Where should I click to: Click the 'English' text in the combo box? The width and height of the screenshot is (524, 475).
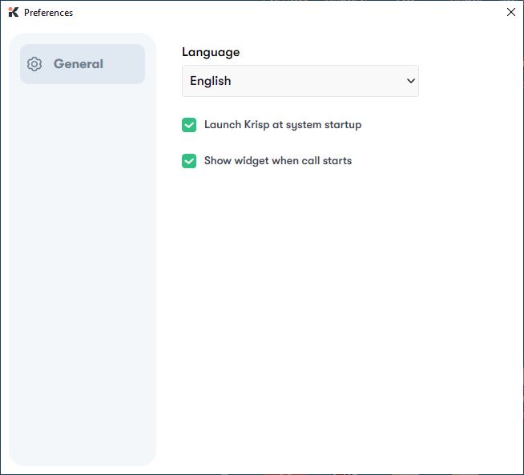211,81
